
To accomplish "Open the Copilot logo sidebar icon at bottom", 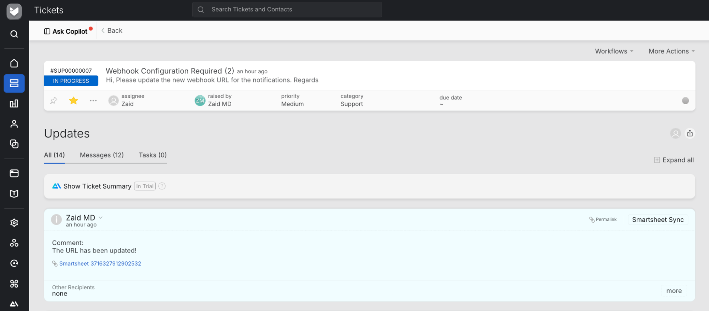I will point(14,304).
